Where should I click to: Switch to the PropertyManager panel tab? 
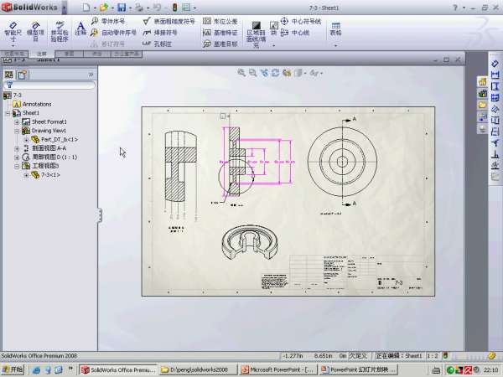coord(22,75)
